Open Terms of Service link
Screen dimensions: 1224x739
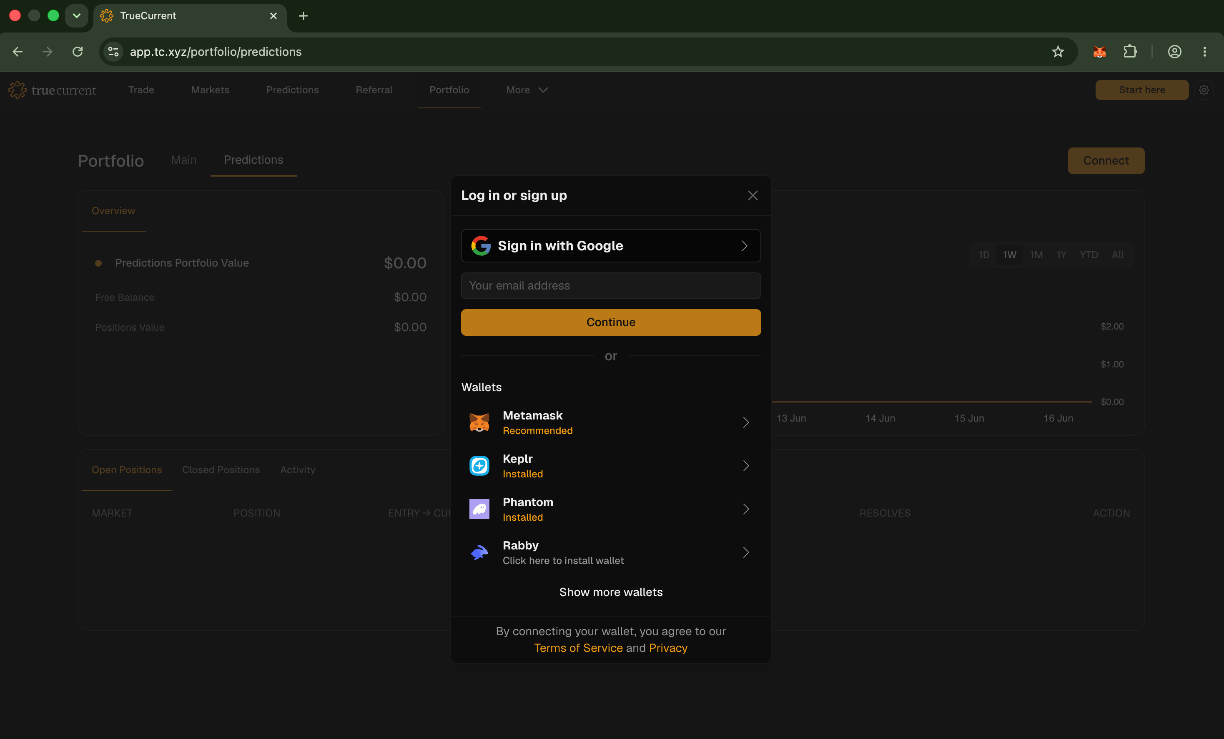pos(578,648)
